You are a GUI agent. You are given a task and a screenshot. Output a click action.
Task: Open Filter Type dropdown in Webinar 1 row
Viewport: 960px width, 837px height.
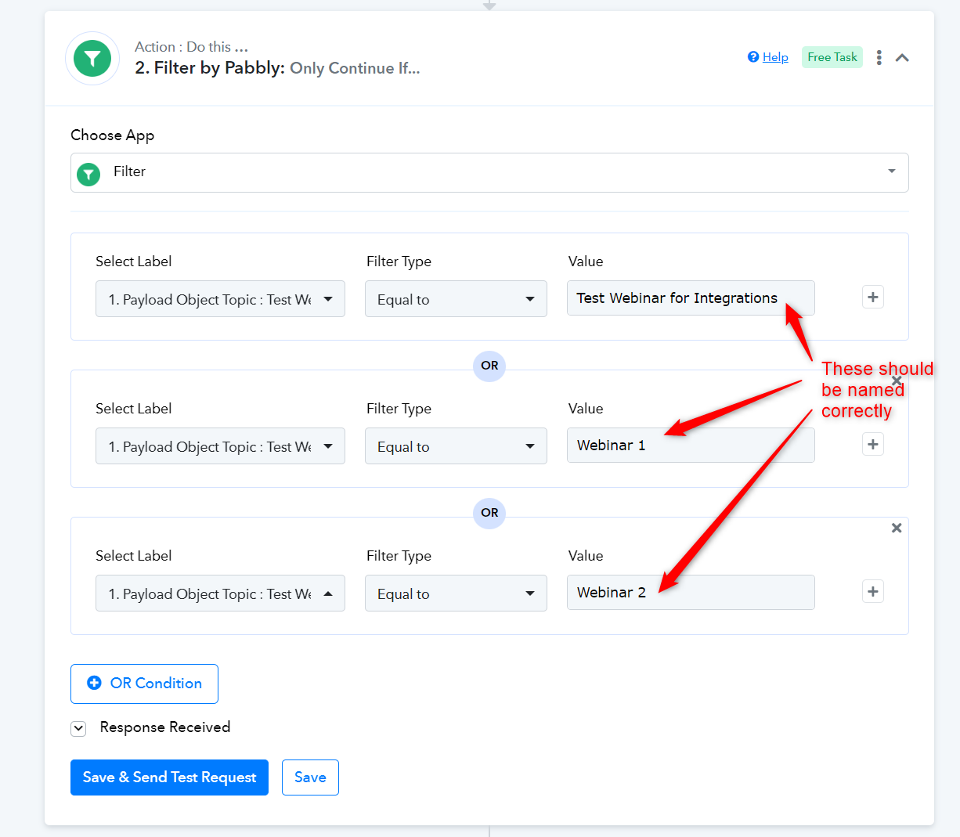(x=456, y=446)
